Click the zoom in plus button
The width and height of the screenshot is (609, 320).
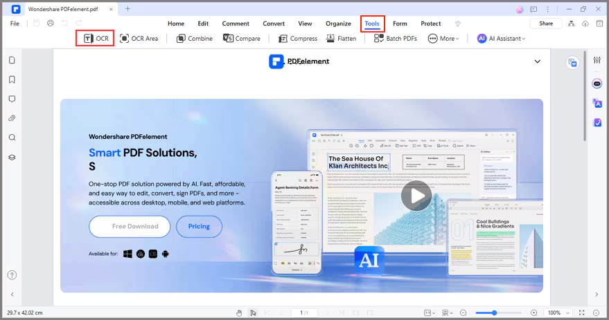pos(534,312)
